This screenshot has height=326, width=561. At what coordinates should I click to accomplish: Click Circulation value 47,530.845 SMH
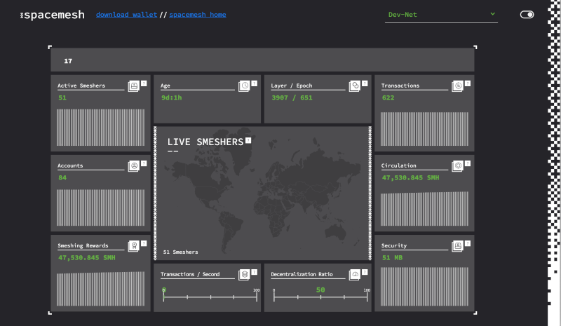410,178
